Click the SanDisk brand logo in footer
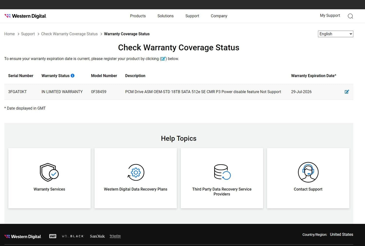This screenshot has width=365, height=246. point(97,236)
